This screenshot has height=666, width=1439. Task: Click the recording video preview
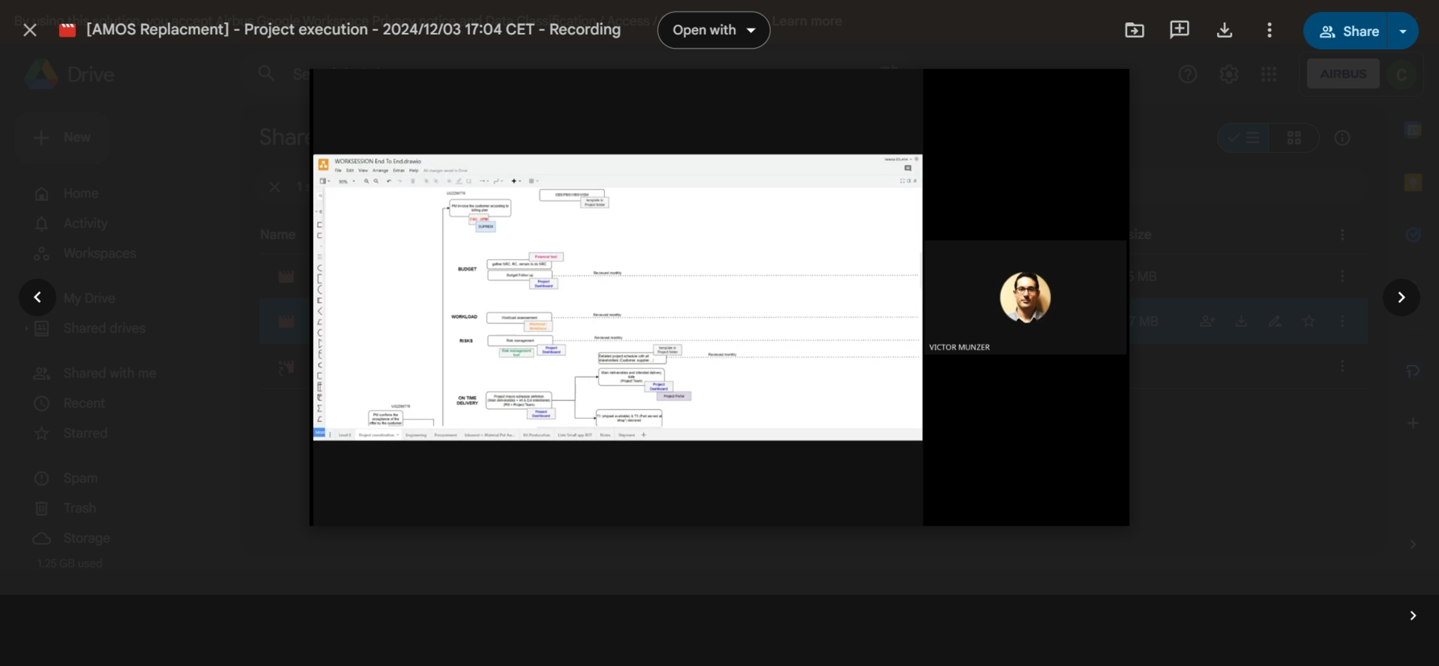(x=719, y=297)
